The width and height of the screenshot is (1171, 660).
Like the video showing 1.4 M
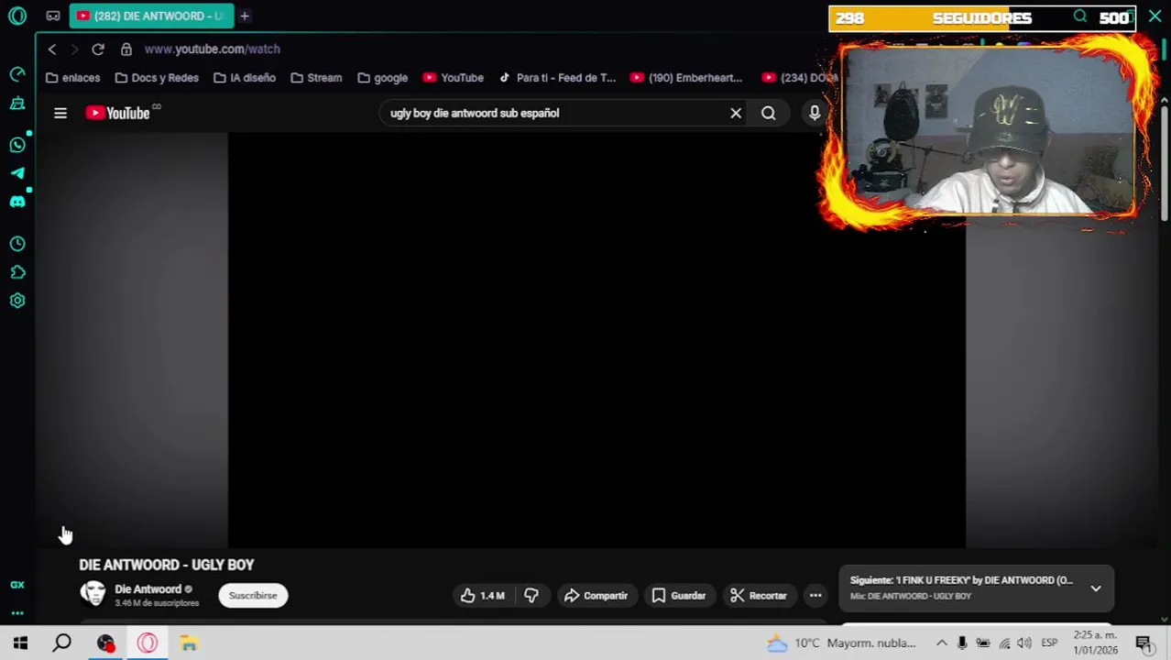tap(484, 596)
